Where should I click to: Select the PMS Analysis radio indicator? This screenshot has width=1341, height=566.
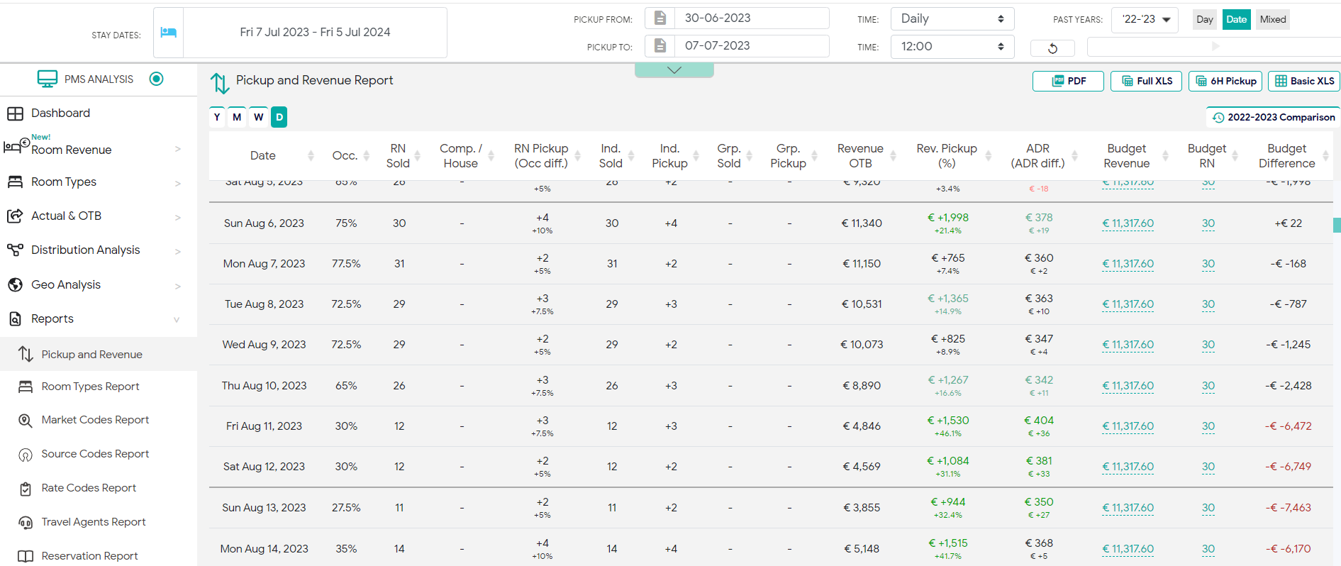tap(157, 79)
